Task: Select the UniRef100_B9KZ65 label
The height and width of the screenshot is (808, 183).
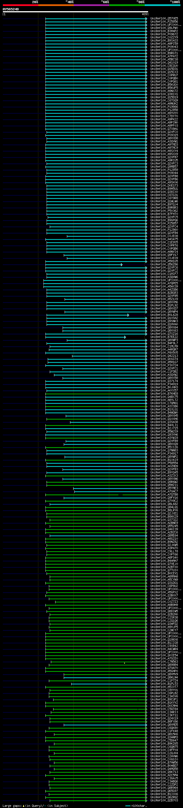Action: click(x=164, y=744)
